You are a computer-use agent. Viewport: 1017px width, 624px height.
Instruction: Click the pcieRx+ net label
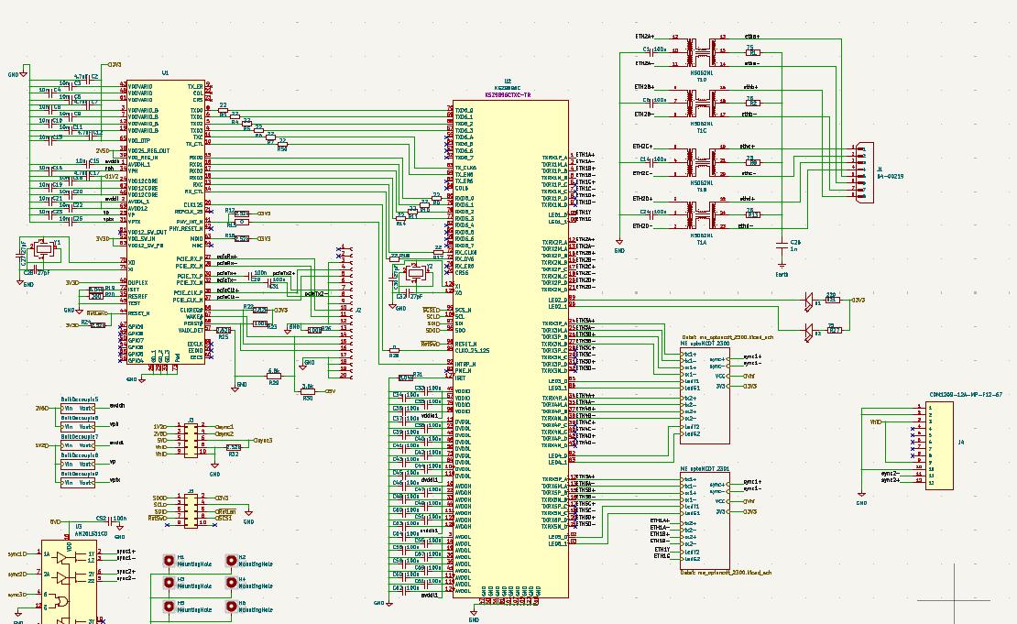point(227,257)
